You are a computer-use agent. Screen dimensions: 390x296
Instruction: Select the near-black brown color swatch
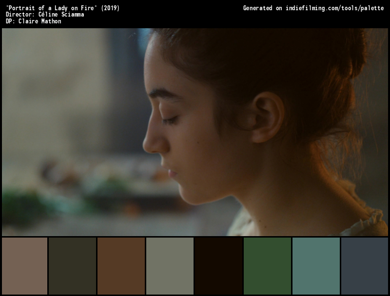[x=218, y=266]
